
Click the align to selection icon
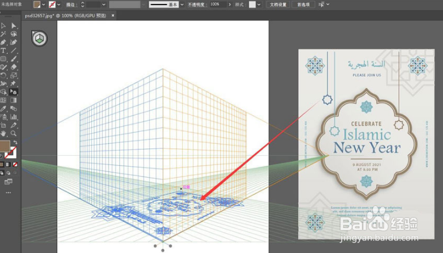point(321,5)
